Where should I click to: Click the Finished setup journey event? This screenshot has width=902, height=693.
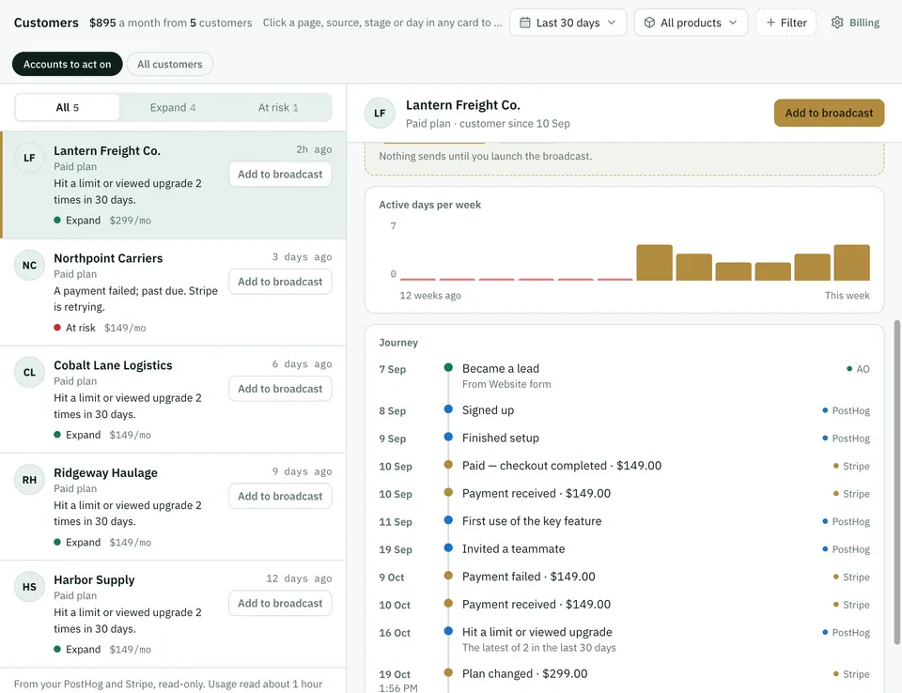point(501,438)
